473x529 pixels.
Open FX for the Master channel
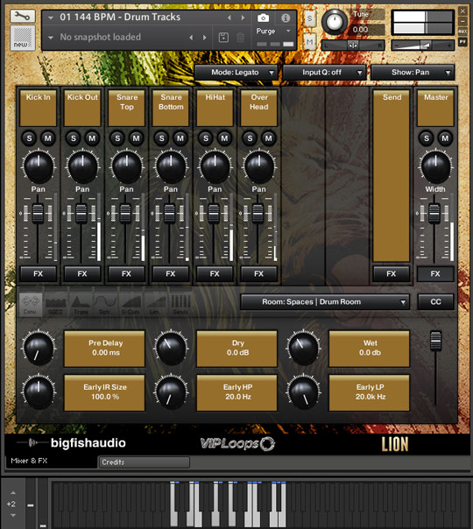point(435,274)
